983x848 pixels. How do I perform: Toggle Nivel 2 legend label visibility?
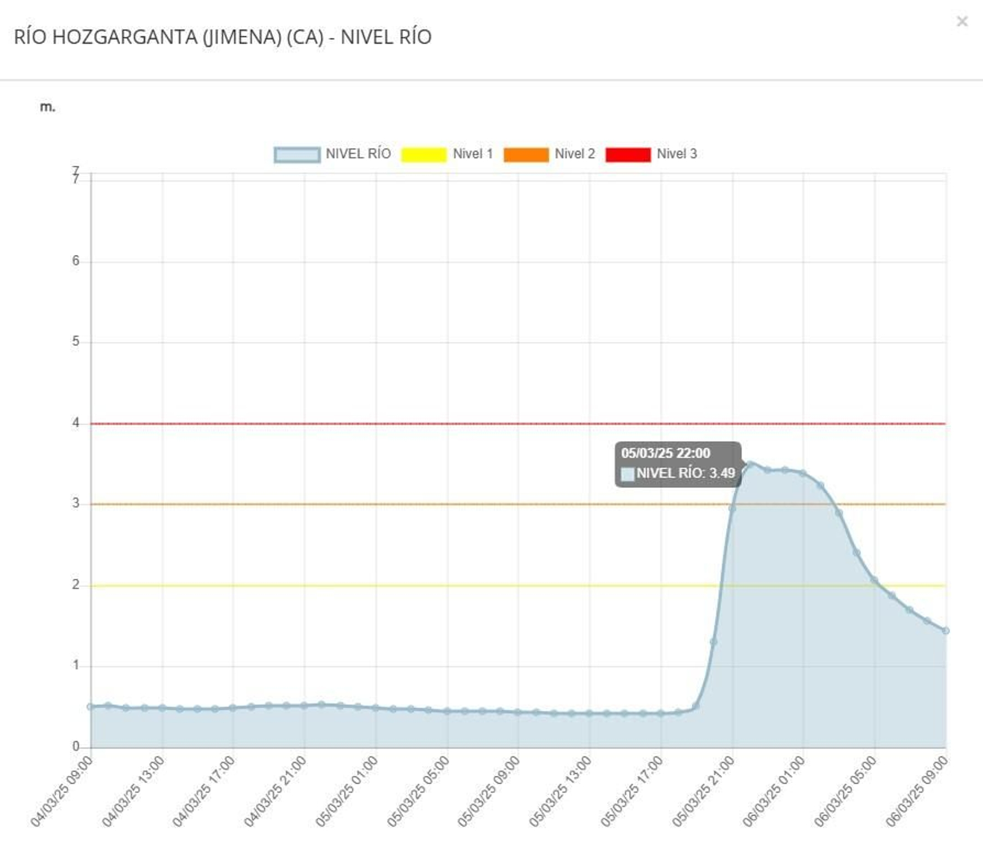pos(574,154)
